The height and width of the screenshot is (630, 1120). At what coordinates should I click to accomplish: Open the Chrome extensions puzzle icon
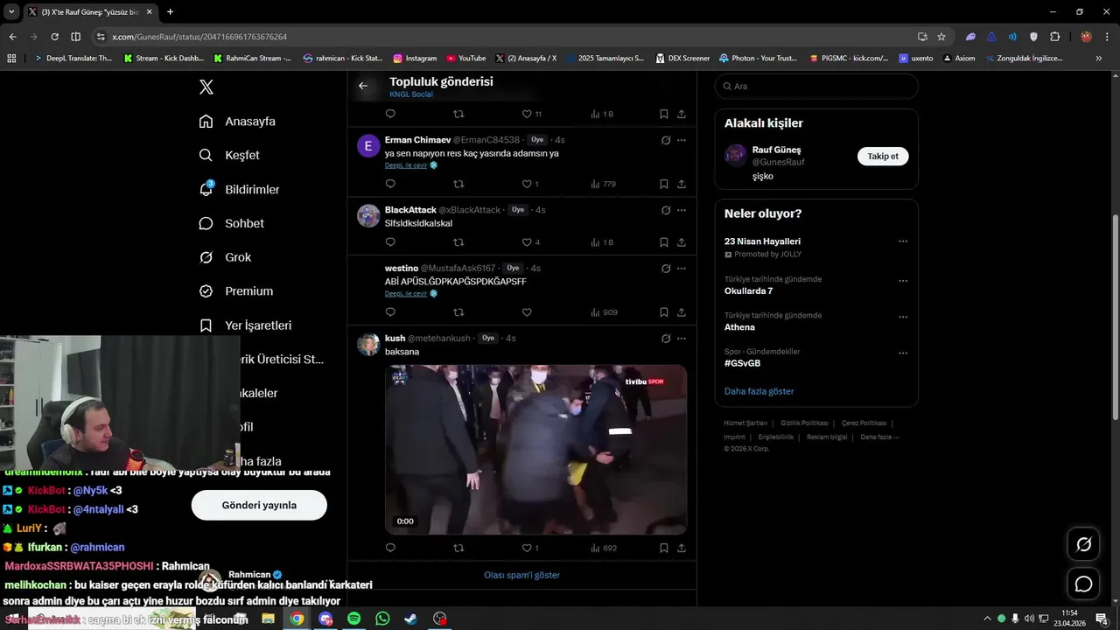coord(1054,37)
